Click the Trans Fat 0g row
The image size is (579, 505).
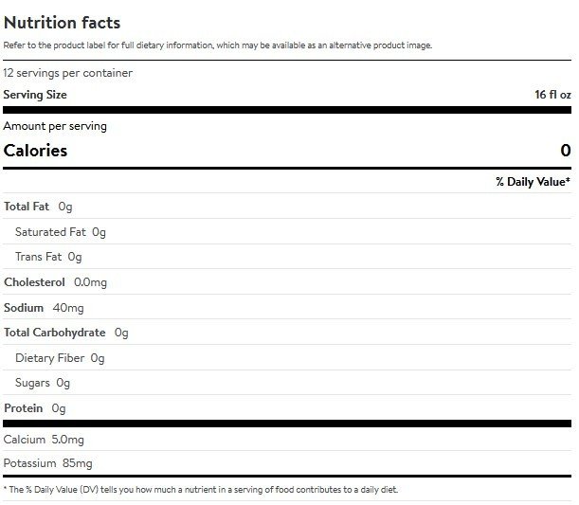[287, 257]
